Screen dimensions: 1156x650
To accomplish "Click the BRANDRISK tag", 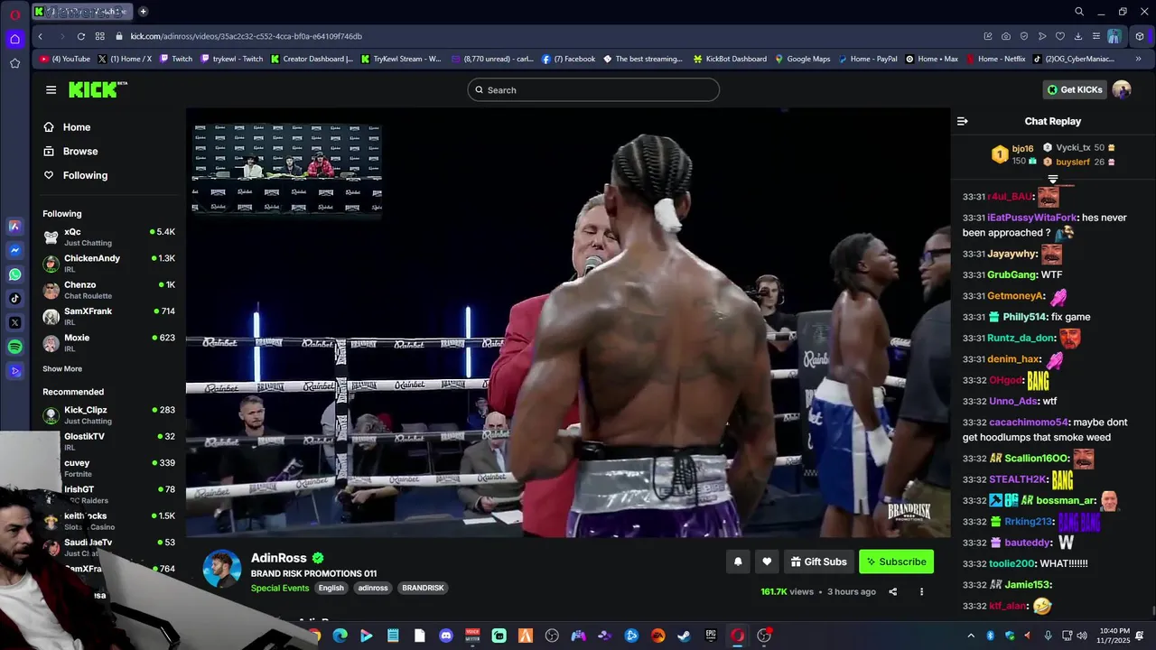I will 423,588.
